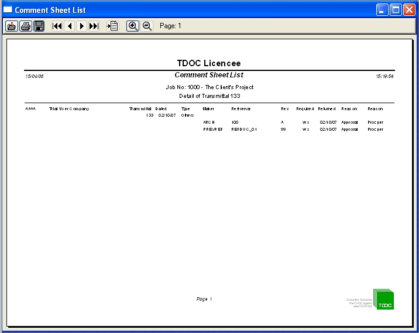Click the report time 15:19:56
This screenshot has height=333, width=419.
click(x=385, y=76)
